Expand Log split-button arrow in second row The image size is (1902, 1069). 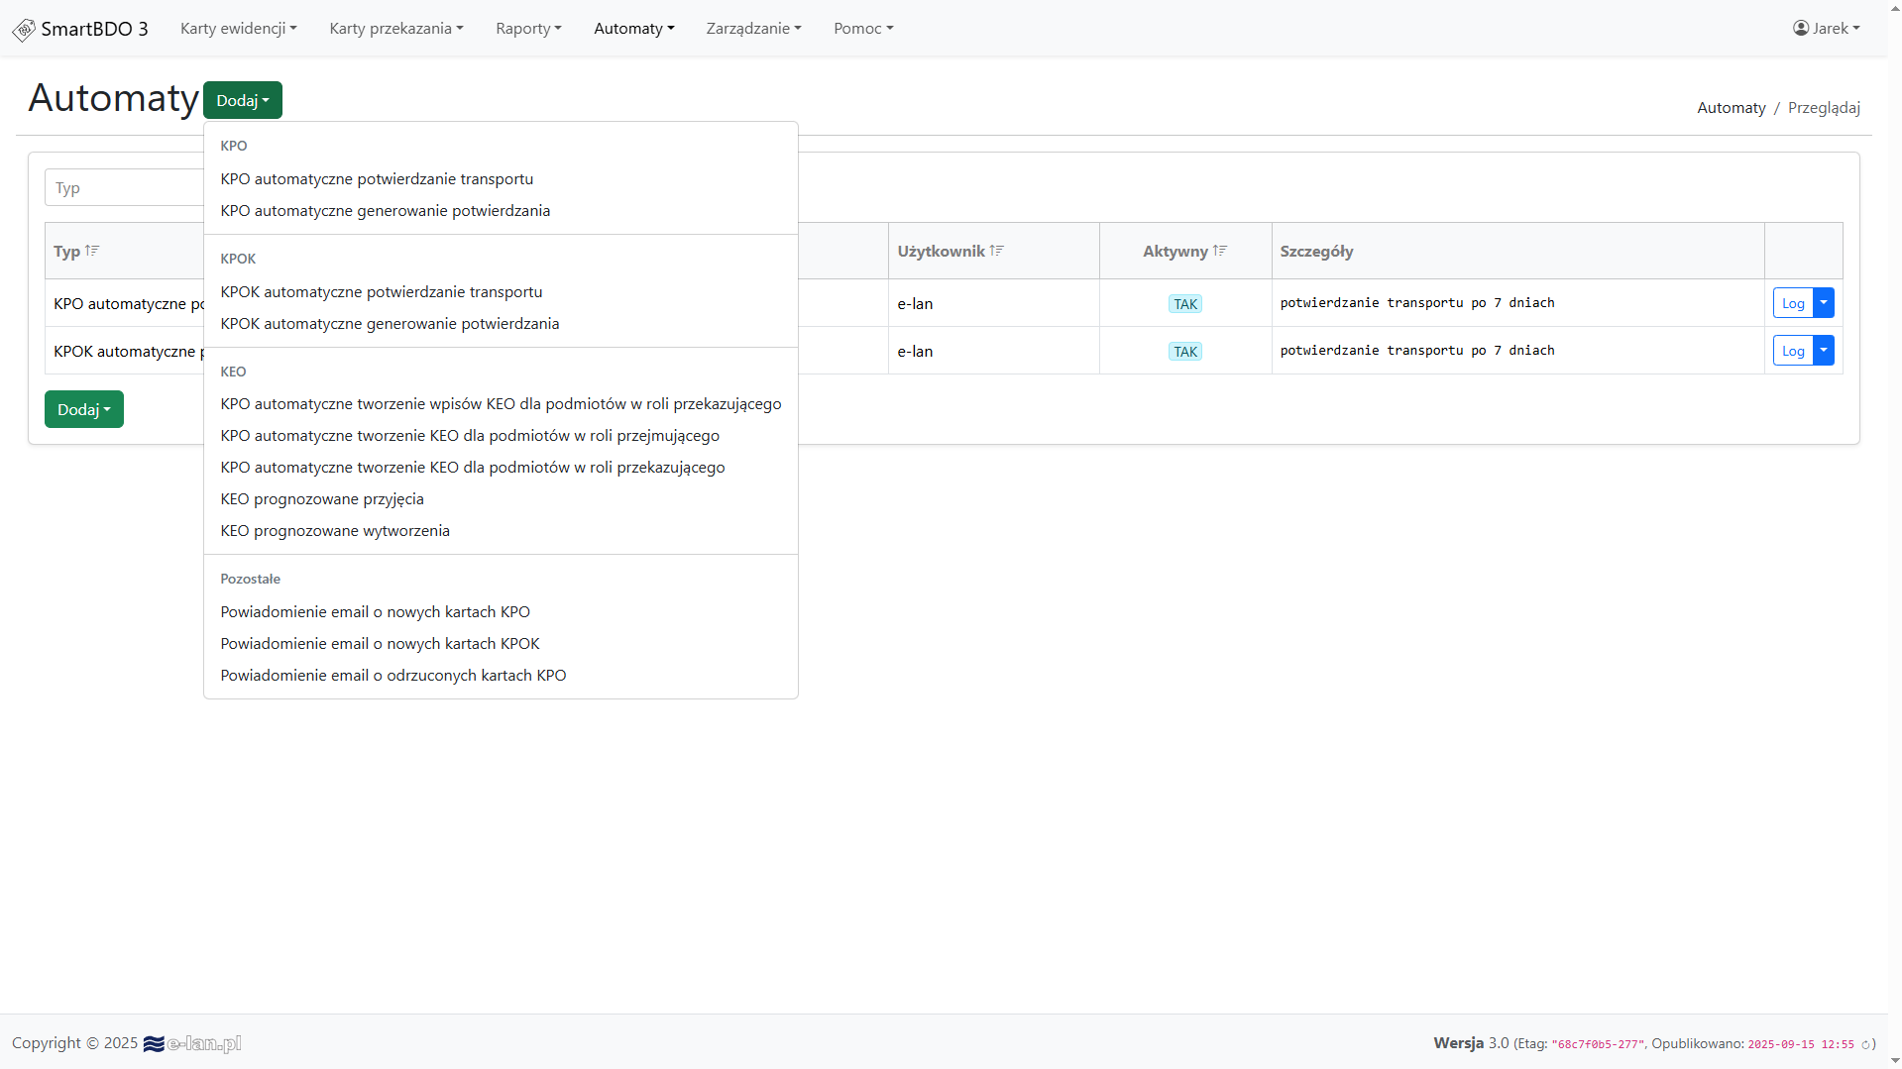1824,351
